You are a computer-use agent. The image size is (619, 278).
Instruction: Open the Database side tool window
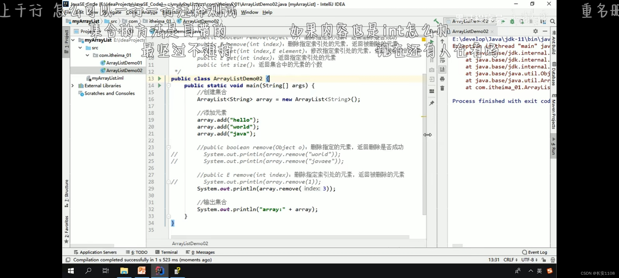[554, 74]
